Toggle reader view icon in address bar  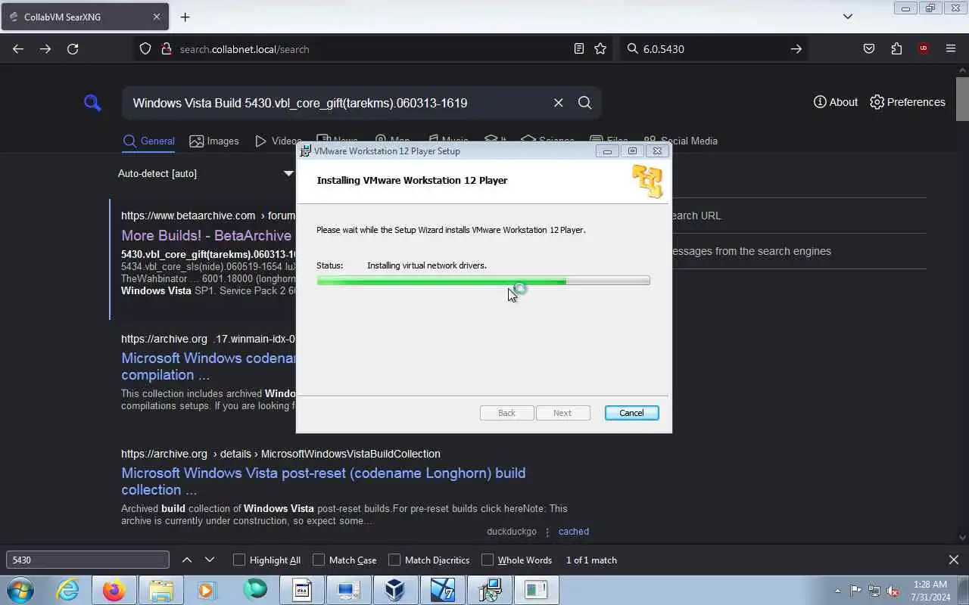579,49
